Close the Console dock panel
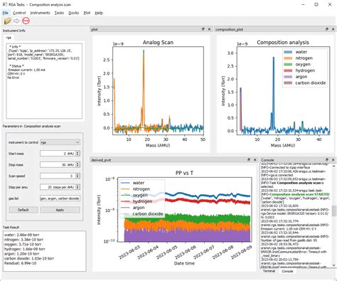Viewport: 337px width, 281px height. click(333, 160)
